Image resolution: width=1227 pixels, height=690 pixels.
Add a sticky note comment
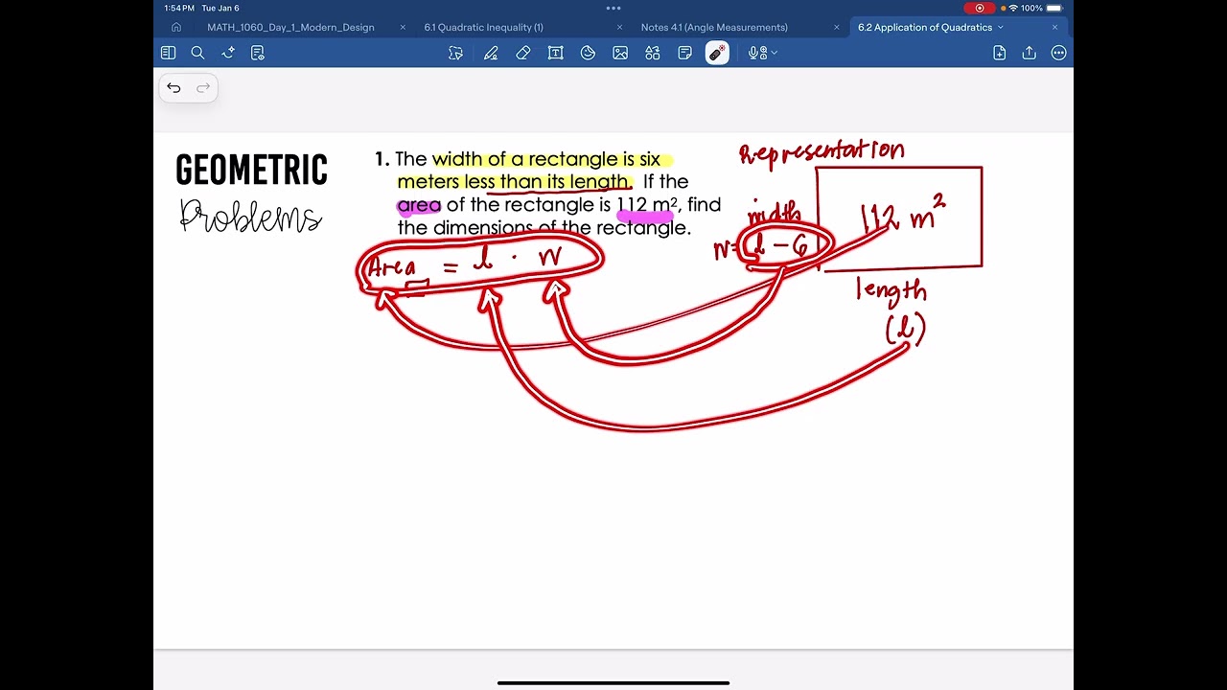pyautogui.click(x=685, y=54)
